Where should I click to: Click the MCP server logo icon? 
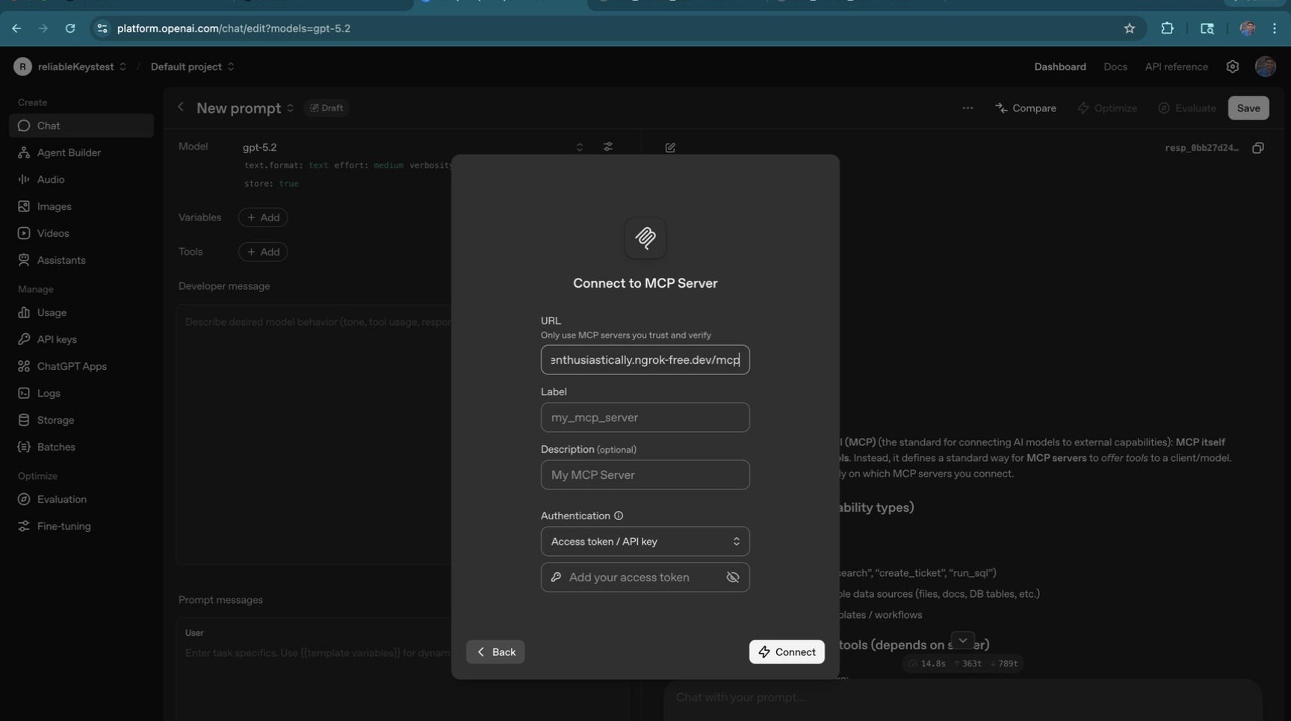pos(645,238)
